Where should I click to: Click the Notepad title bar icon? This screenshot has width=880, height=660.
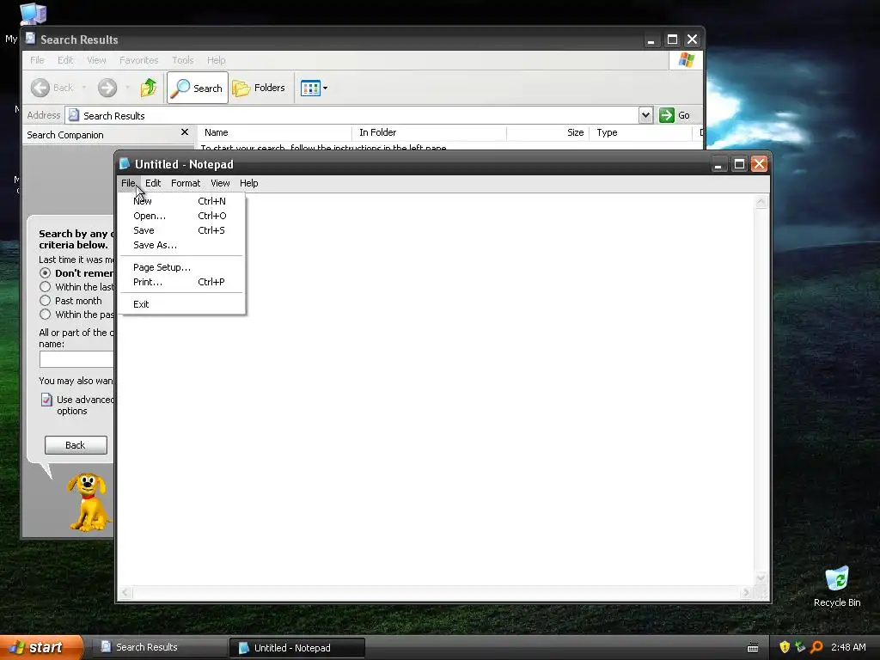[125, 164]
